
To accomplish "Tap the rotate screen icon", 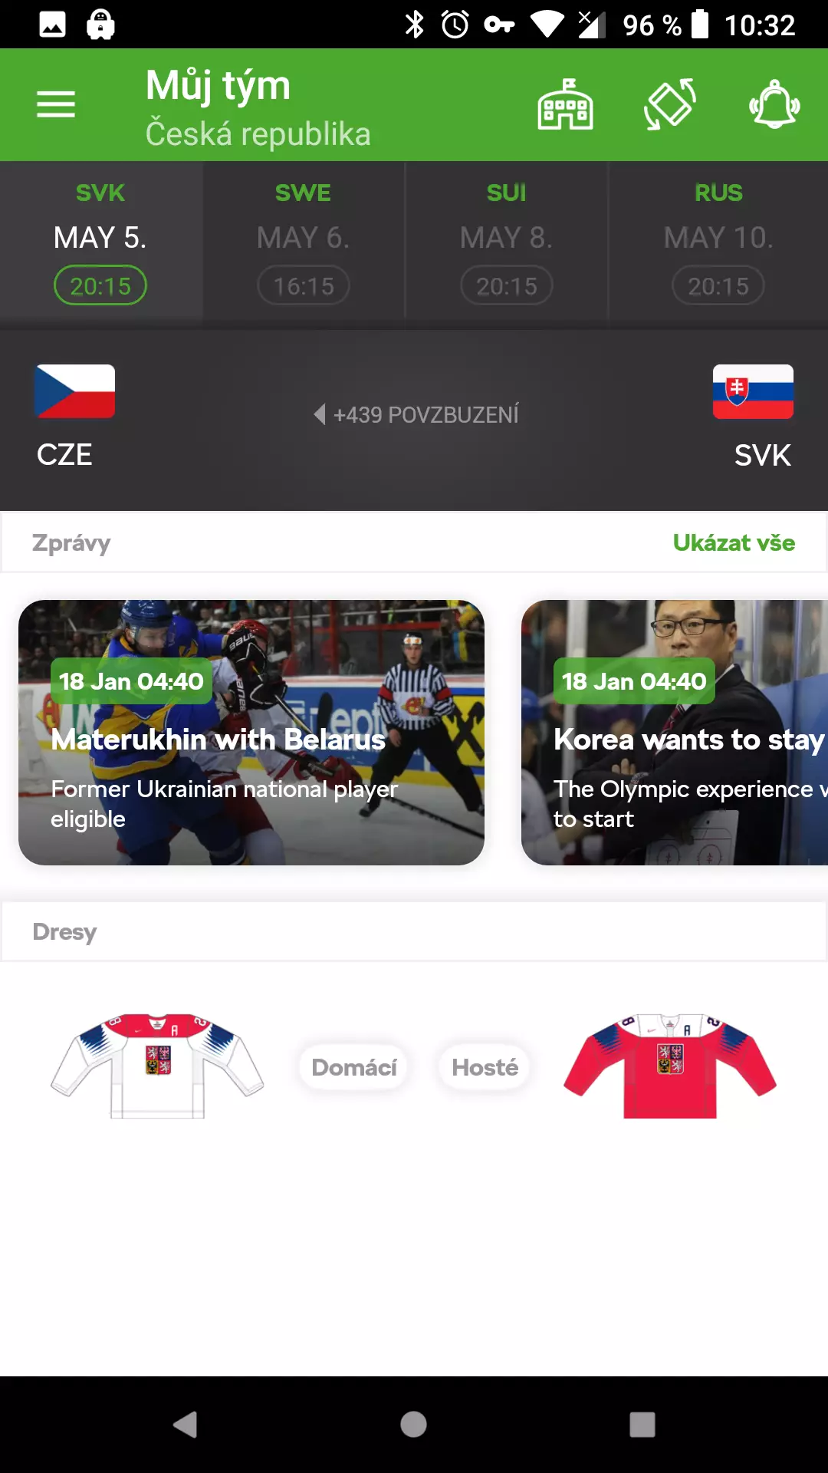I will [670, 104].
